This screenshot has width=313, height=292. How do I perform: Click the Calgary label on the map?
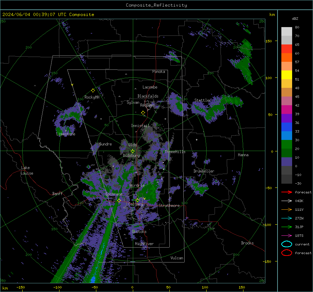point(136,204)
